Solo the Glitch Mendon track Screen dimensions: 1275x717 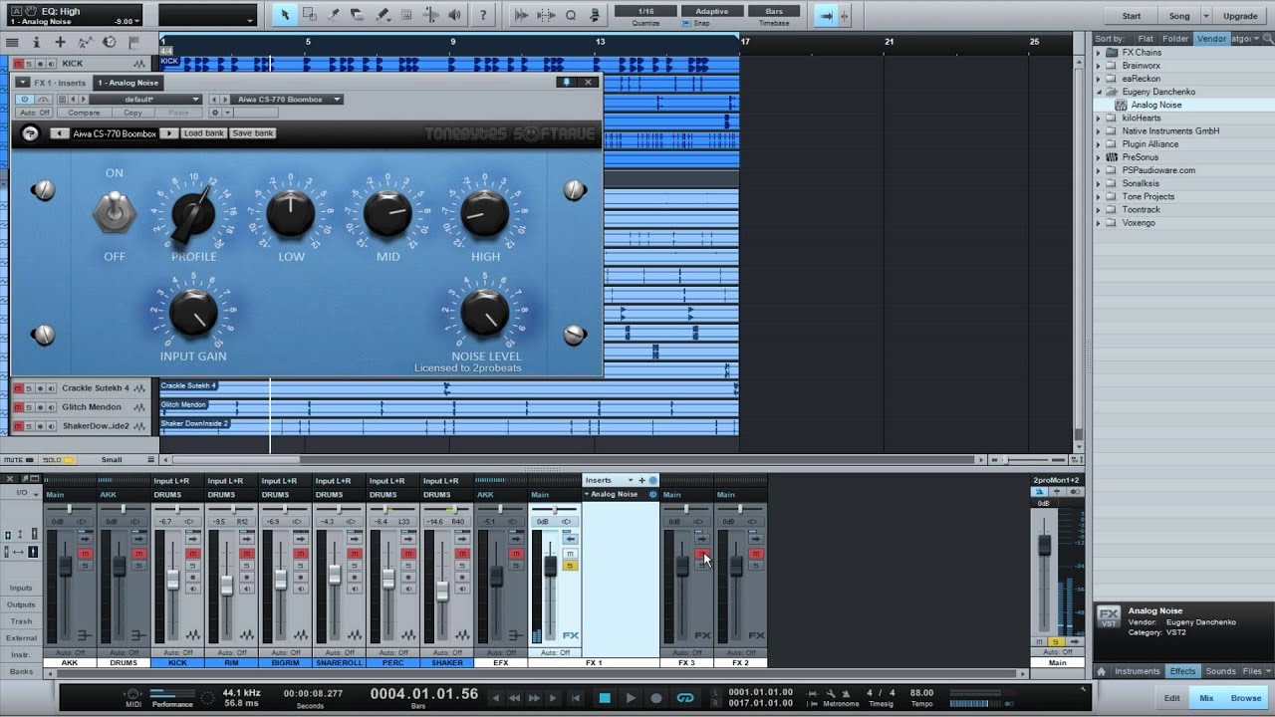29,407
